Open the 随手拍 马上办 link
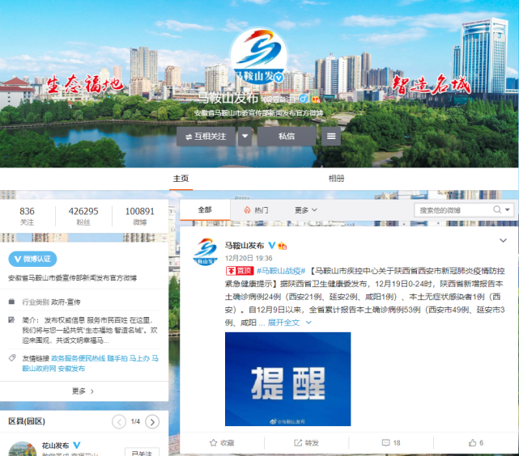Image resolution: width=519 pixels, height=456 pixels. pos(128,358)
